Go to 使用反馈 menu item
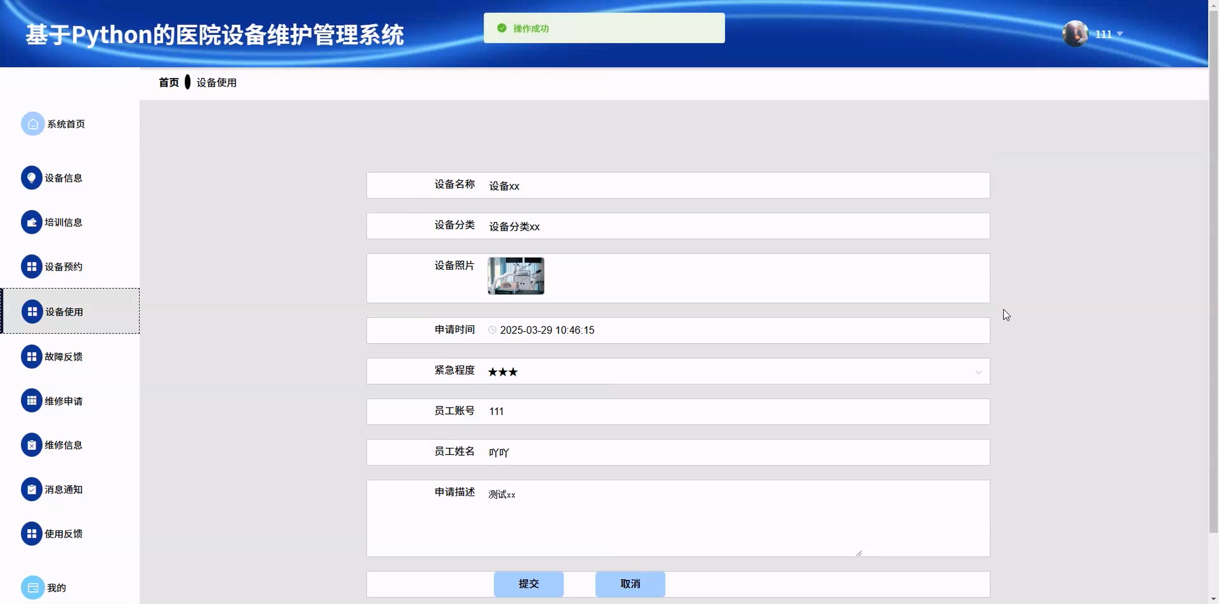Image resolution: width=1219 pixels, height=604 pixels. pyautogui.click(x=63, y=534)
